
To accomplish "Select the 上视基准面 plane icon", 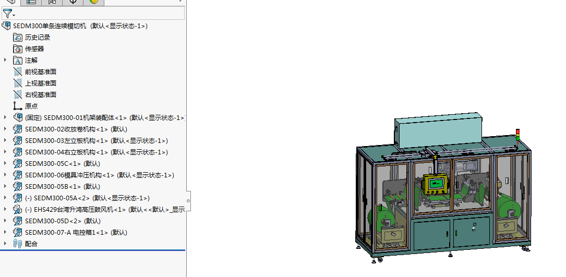I will pos(18,83).
